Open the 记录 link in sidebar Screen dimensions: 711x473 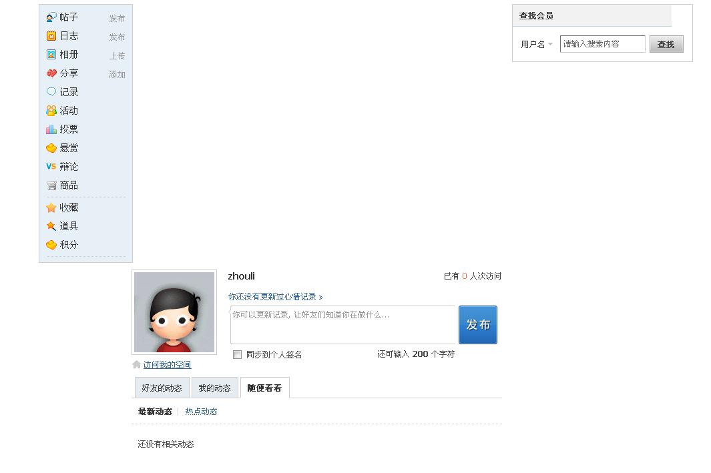[69, 92]
